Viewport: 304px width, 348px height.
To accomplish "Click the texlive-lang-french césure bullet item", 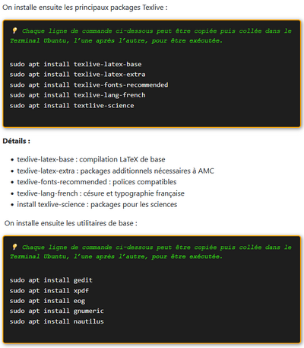I will click(100, 193).
